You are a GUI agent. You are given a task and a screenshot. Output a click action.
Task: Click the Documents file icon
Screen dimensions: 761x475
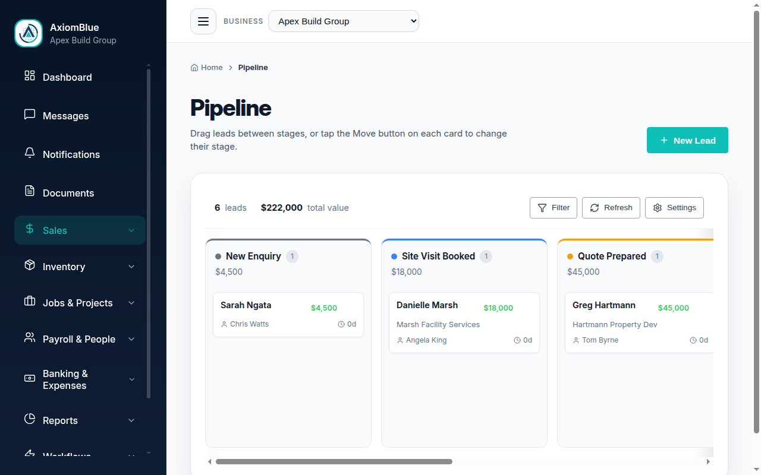tap(30, 191)
